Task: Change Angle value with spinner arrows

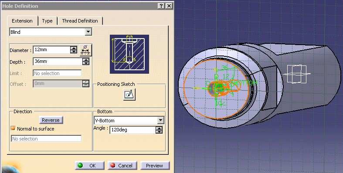Action: click(x=159, y=130)
